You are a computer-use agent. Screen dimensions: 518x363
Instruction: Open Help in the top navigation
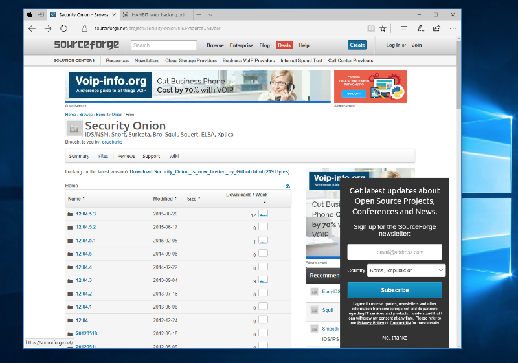point(304,45)
